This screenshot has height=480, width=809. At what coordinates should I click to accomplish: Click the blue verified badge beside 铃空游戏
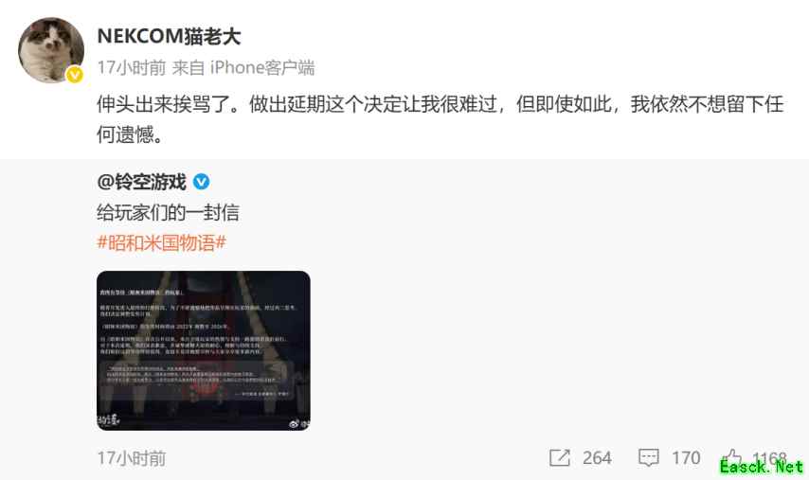pos(201,182)
